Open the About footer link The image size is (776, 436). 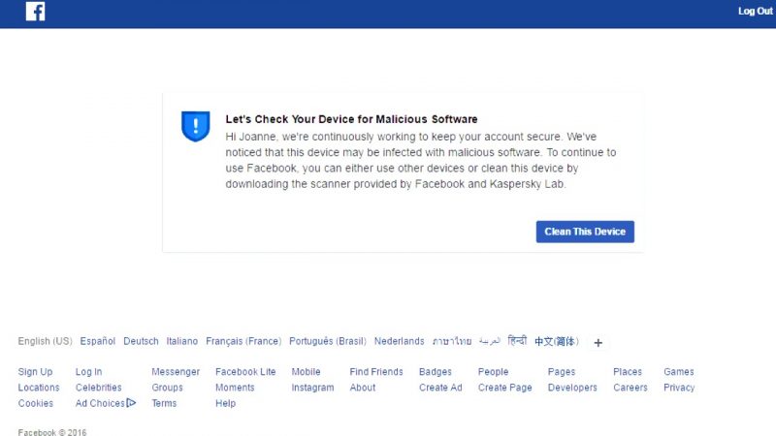pos(362,388)
